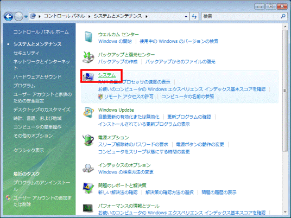Select その他のオプション in the sidebar
291x218 pixels.
tap(33, 136)
